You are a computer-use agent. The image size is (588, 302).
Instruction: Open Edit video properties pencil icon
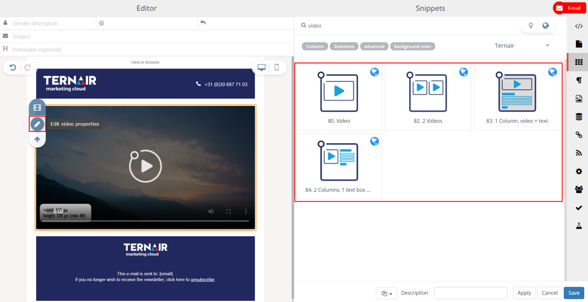coord(37,124)
